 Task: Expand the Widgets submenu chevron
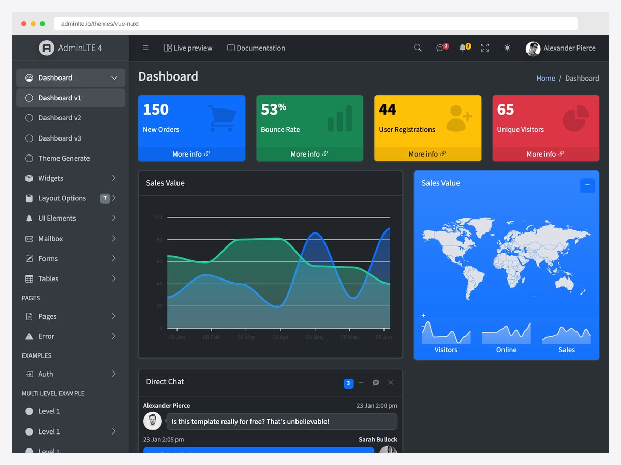pos(114,178)
